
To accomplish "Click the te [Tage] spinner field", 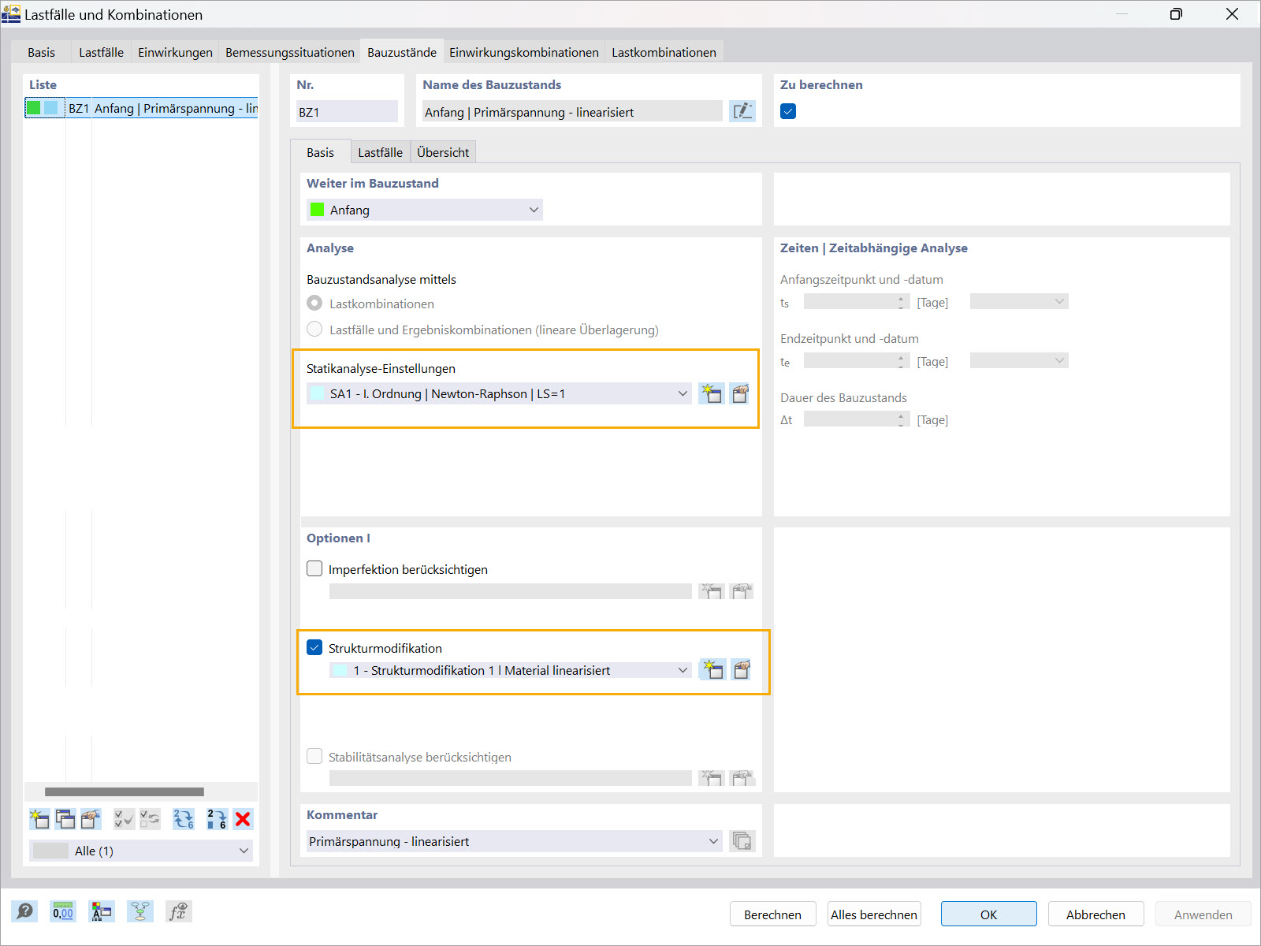I will click(x=857, y=361).
